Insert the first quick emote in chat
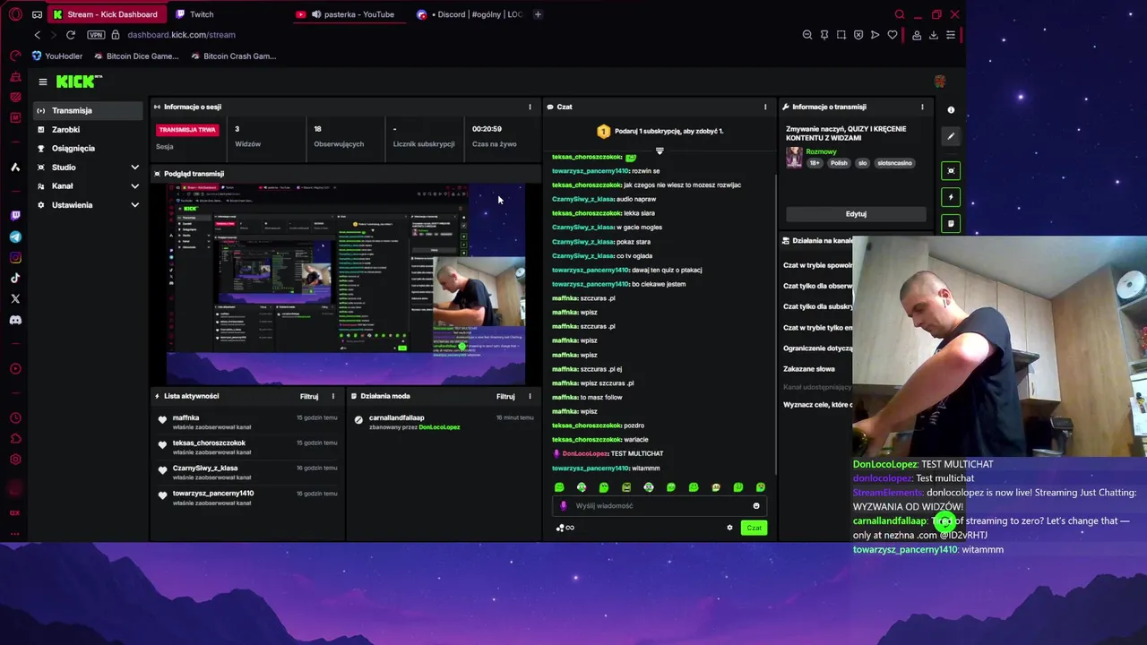The image size is (1147, 645). click(559, 487)
